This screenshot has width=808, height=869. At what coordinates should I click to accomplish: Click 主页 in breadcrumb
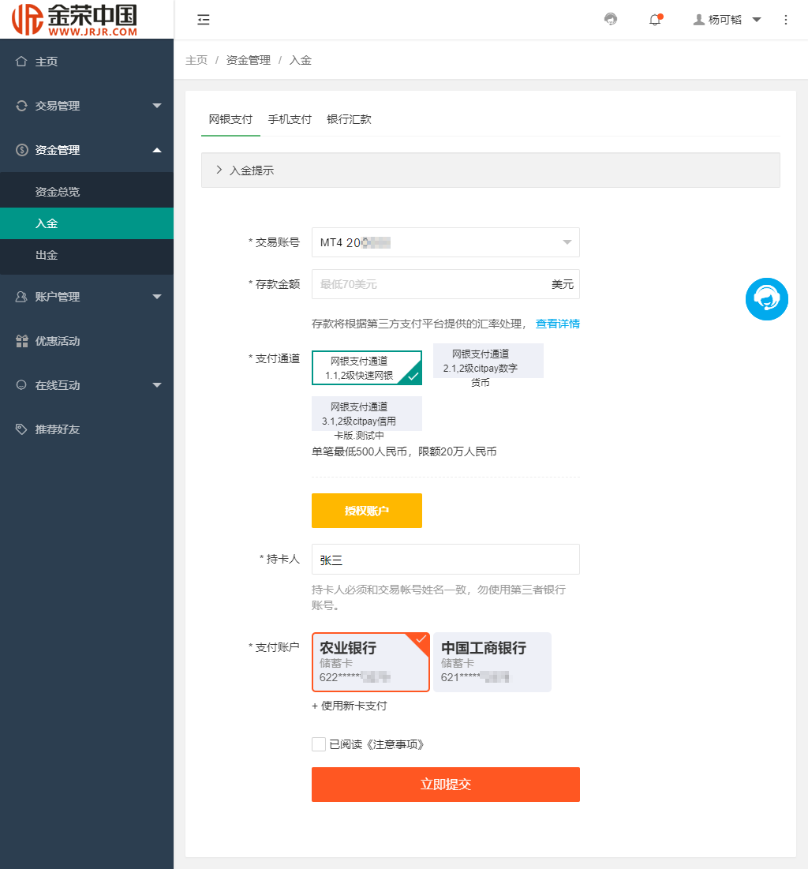[x=196, y=60]
